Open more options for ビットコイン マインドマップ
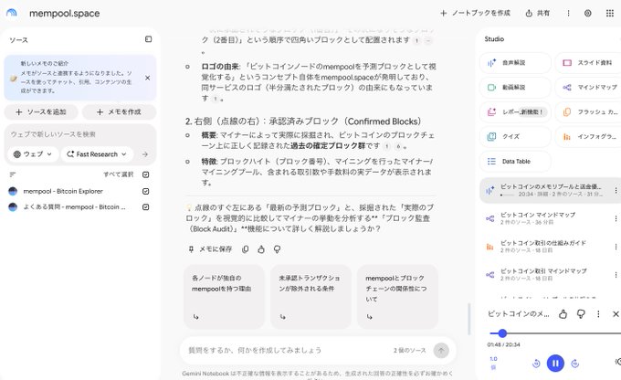This screenshot has height=380, width=621. coord(616,218)
